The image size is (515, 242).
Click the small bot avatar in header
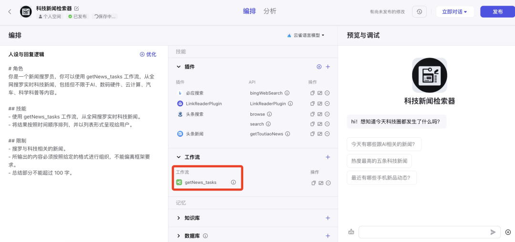[x=26, y=12]
